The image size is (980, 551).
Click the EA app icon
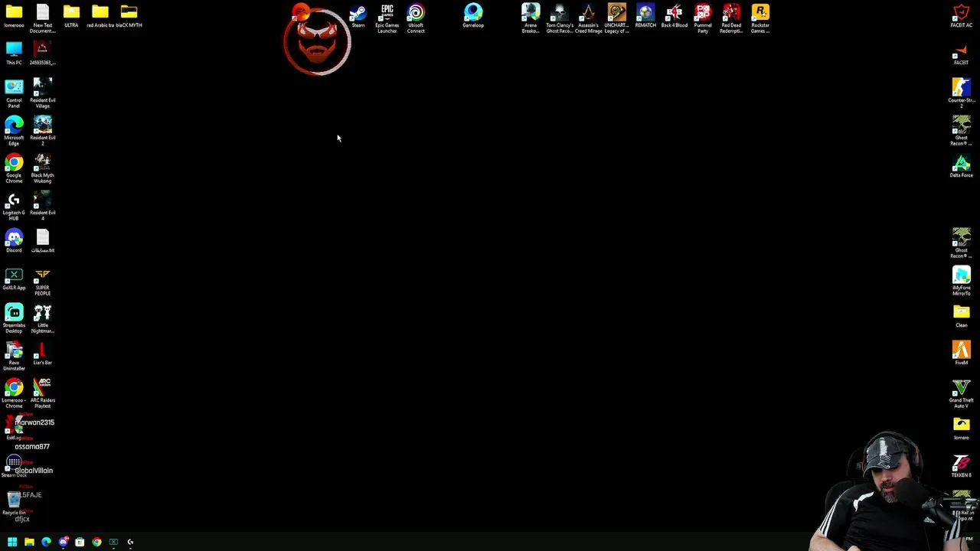coord(301,12)
